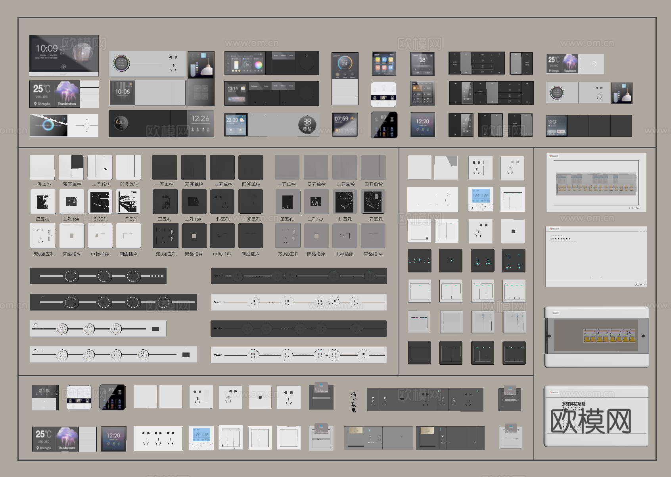Select the plain white closed distribution box cover
The image size is (671, 477).
click(596, 257)
